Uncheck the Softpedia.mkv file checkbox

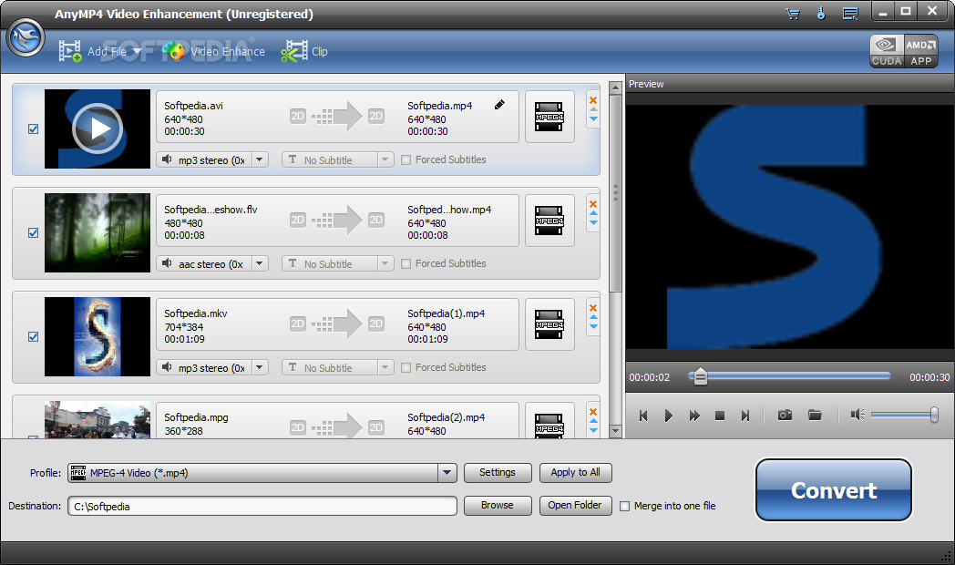pos(34,336)
